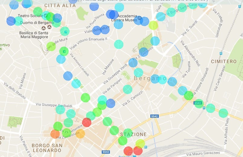Viewport: 243px width, 157px height.
Task: Click the Via Milano street label
Action: coord(22,81)
